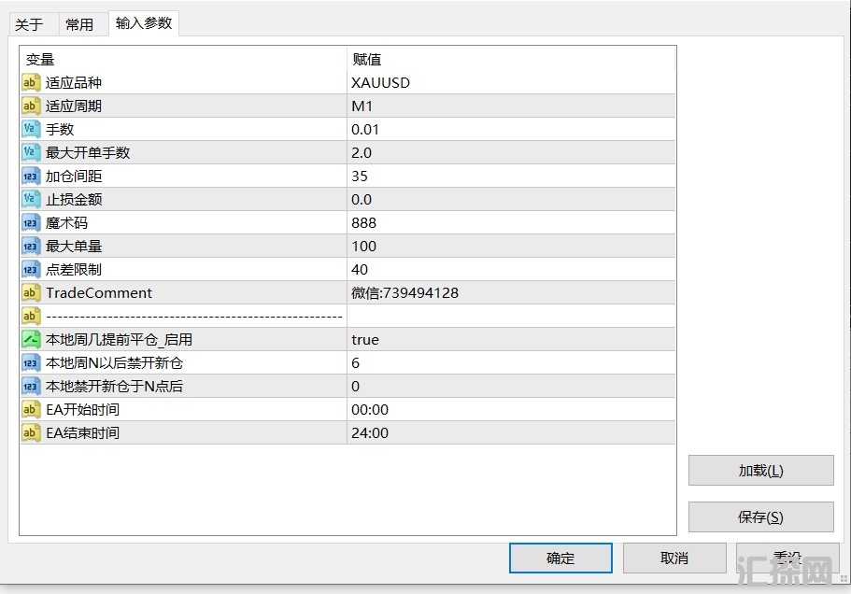Select the 加仓间距 variable name

[73, 176]
